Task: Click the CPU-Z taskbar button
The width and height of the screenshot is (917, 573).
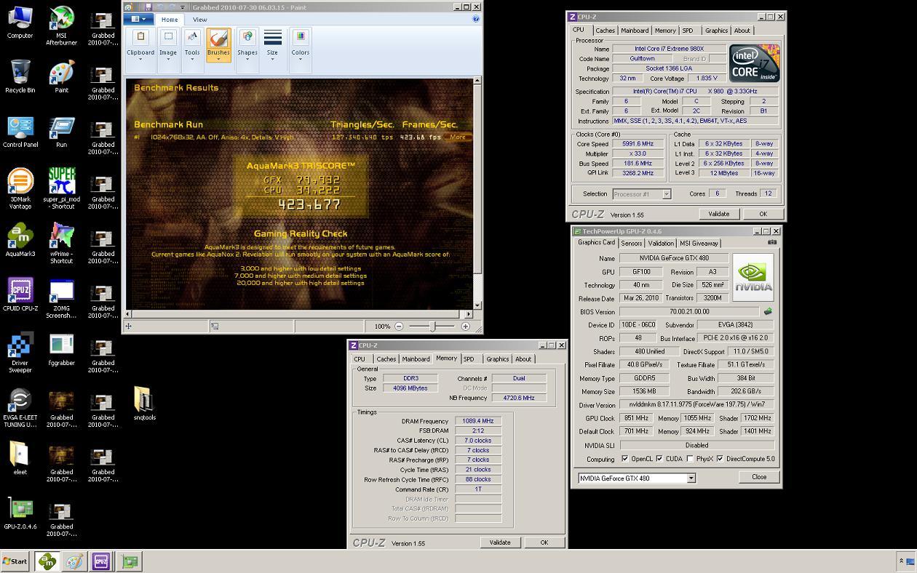Action: 100,561
